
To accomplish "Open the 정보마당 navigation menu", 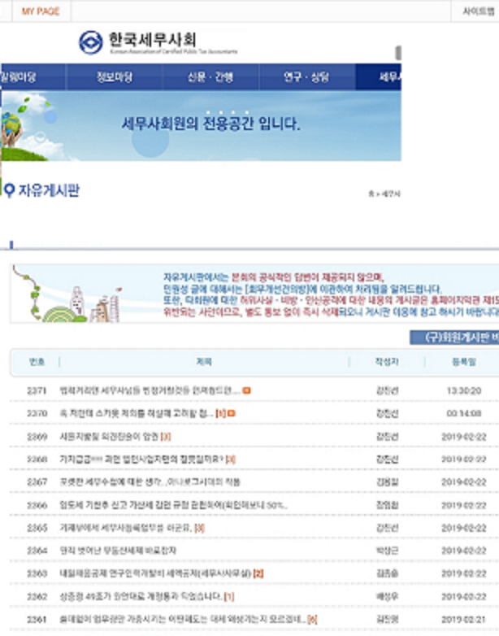I will (114, 76).
